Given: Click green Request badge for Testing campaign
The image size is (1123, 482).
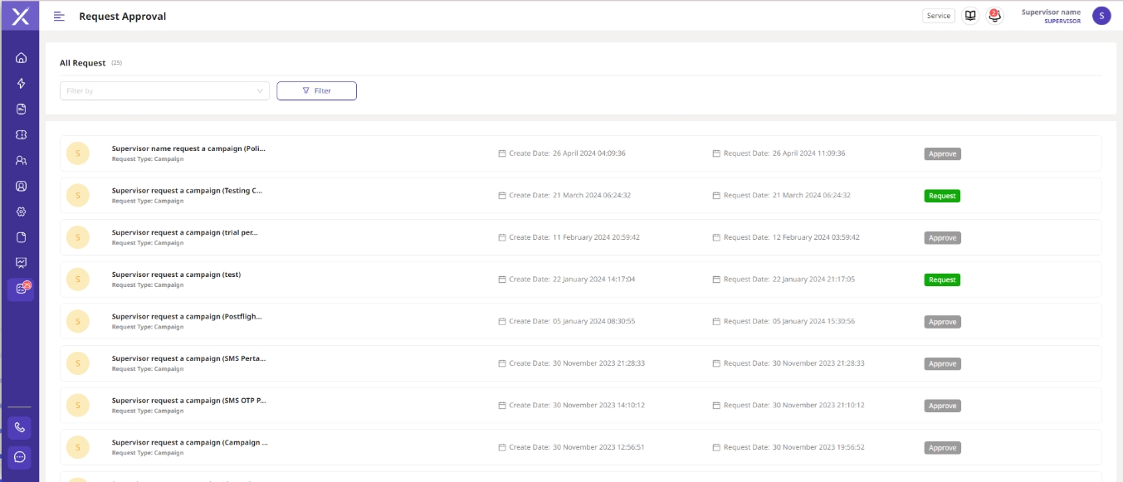Looking at the screenshot, I should (x=942, y=196).
